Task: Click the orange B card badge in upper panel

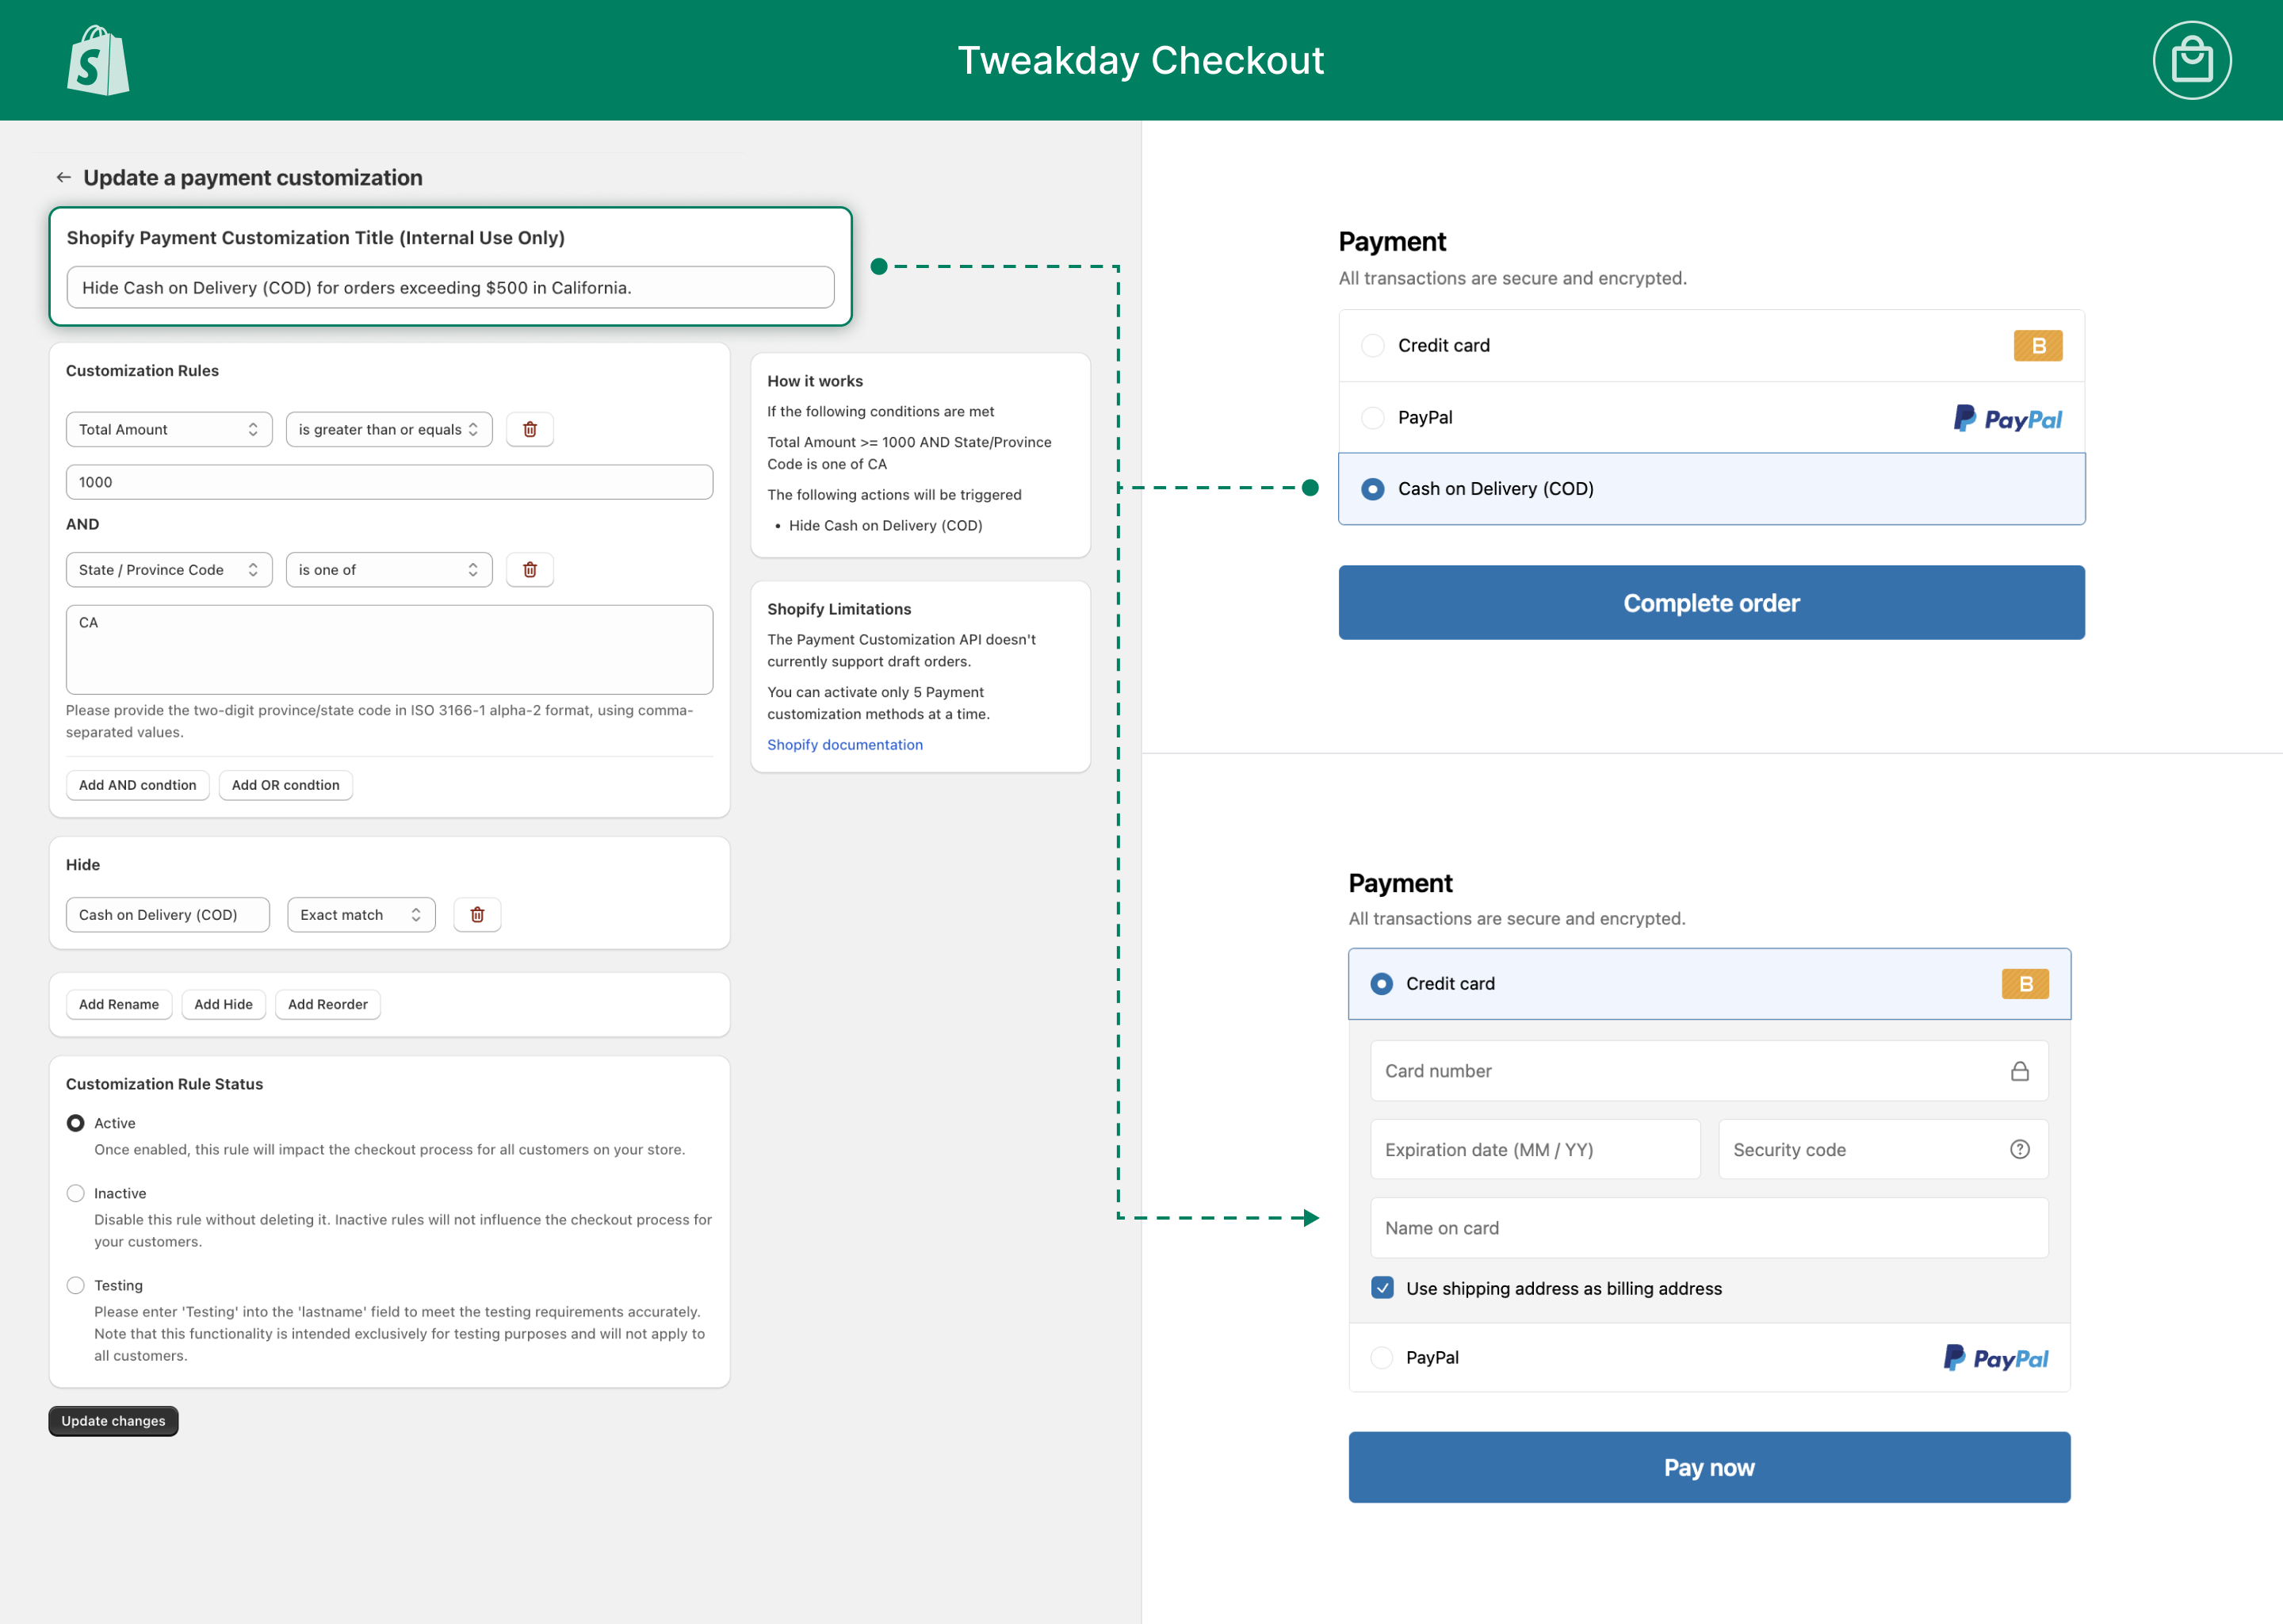Action: click(x=2037, y=345)
